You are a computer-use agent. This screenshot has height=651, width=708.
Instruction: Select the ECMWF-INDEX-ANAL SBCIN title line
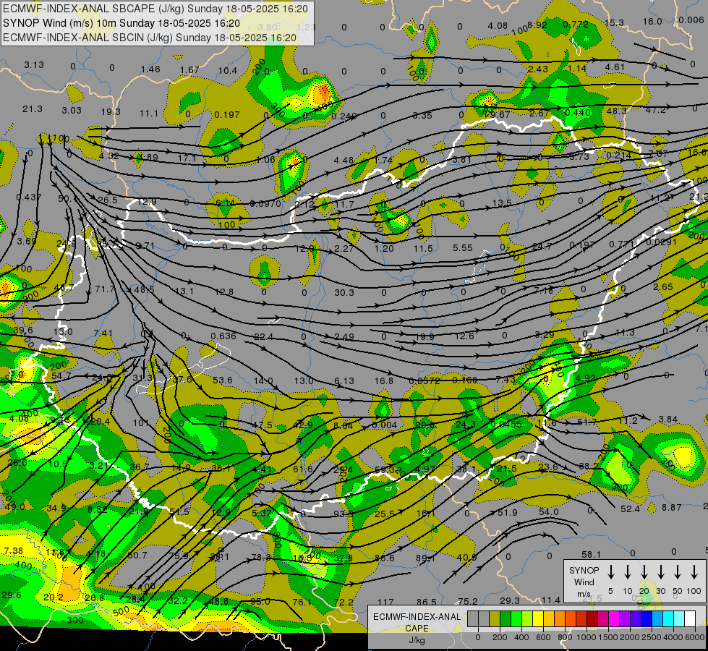[150, 38]
